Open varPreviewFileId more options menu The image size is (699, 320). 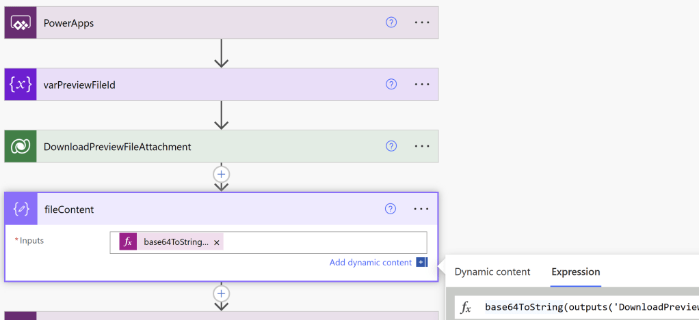point(422,85)
